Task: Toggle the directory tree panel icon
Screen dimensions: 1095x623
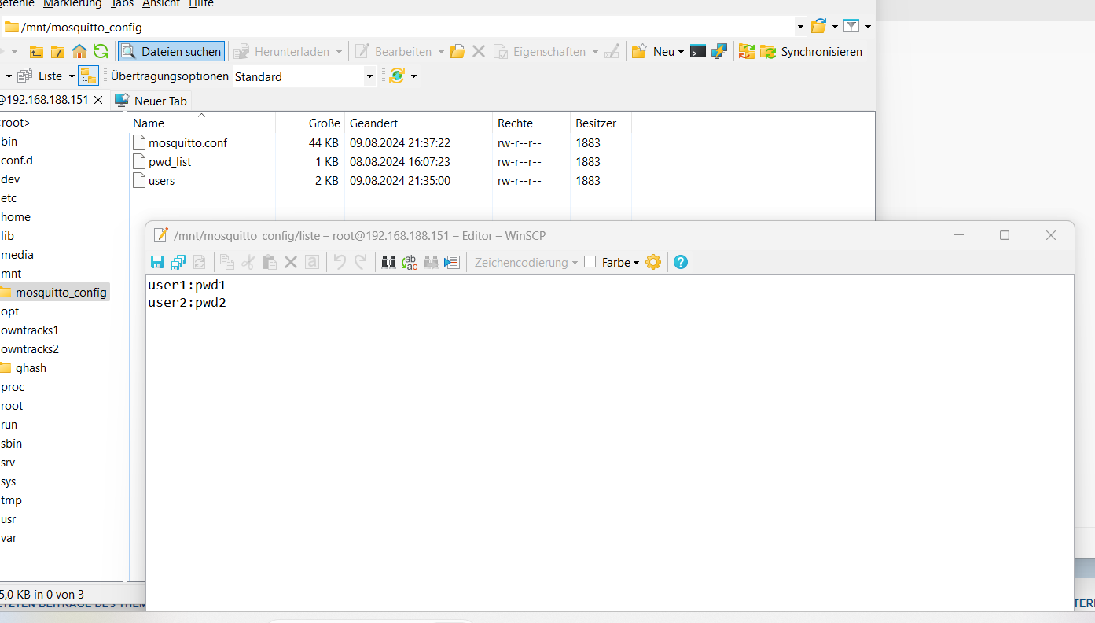Action: pos(88,76)
